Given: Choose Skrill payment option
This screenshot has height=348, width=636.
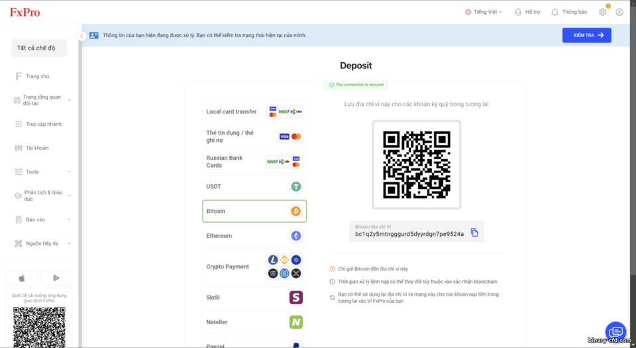Looking at the screenshot, I should (x=254, y=298).
